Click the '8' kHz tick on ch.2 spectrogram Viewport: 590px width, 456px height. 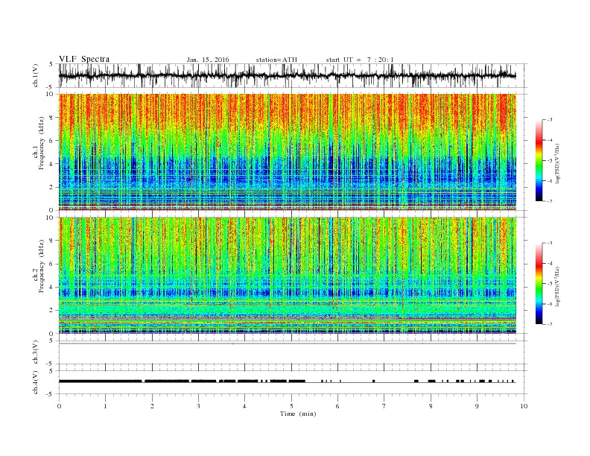[52, 241]
